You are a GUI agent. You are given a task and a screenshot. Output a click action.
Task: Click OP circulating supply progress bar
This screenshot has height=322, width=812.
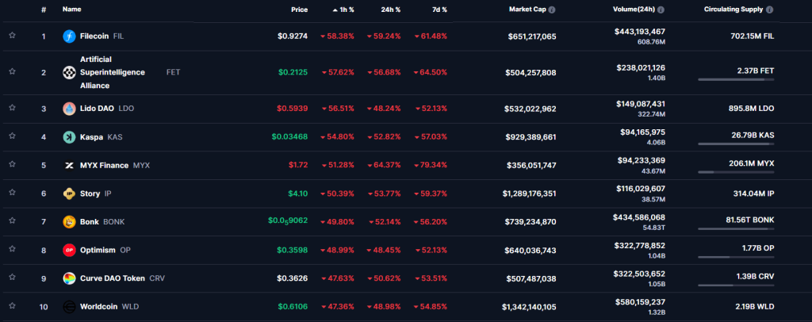click(x=736, y=257)
